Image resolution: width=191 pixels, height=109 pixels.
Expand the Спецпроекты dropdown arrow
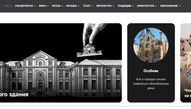point(35,6)
